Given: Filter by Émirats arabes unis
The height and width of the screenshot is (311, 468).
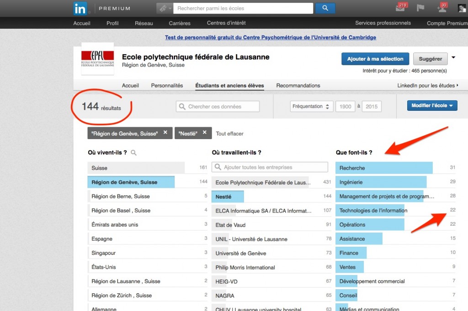Looking at the screenshot, I should [148, 225].
